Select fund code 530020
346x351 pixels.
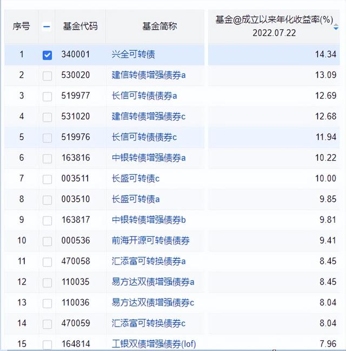click(x=76, y=75)
